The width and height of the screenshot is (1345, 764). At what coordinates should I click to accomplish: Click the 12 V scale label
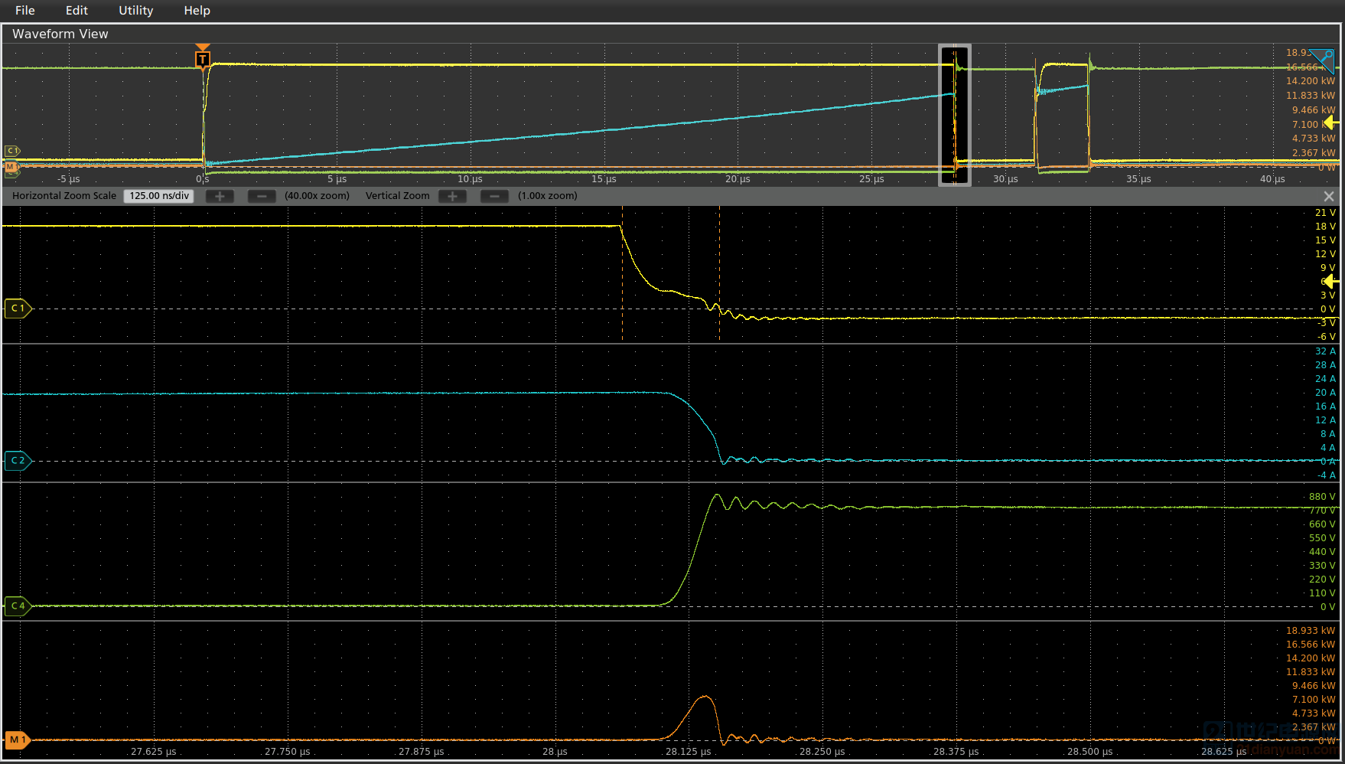point(1325,254)
